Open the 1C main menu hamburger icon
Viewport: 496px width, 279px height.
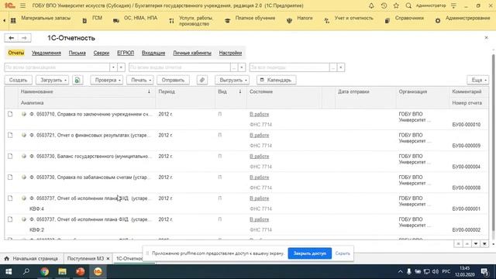coord(22,5)
